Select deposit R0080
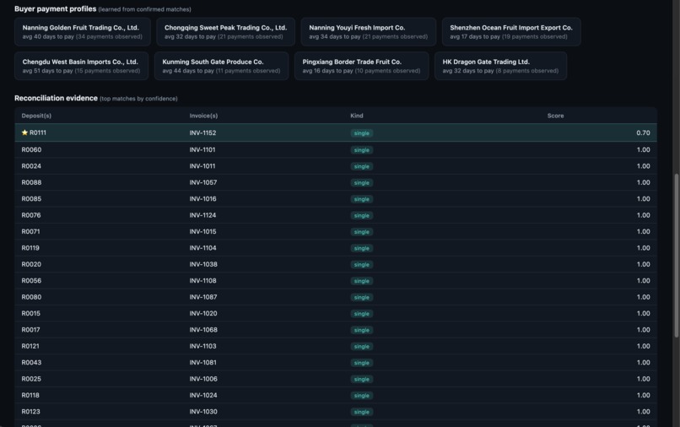Image resolution: width=680 pixels, height=427 pixels. click(31, 297)
